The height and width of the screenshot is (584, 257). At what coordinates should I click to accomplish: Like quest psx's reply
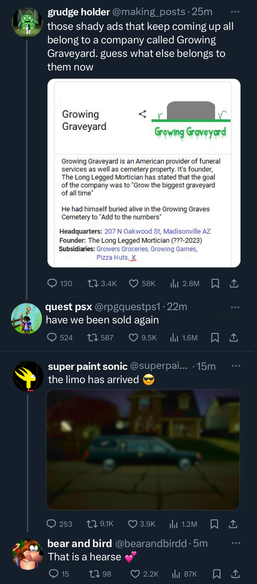133,338
